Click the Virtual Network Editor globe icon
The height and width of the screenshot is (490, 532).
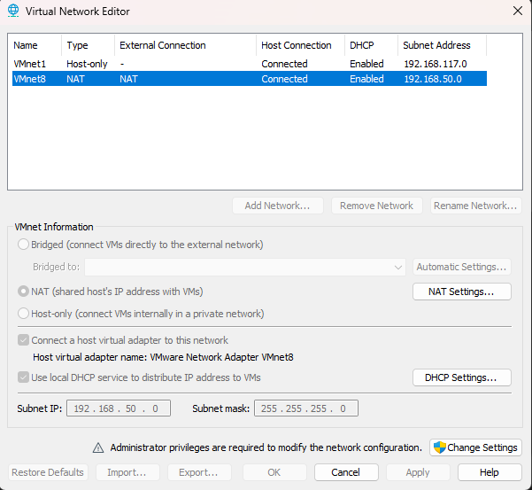pos(12,12)
